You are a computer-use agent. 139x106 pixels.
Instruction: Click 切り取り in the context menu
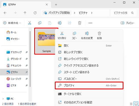click(62, 36)
